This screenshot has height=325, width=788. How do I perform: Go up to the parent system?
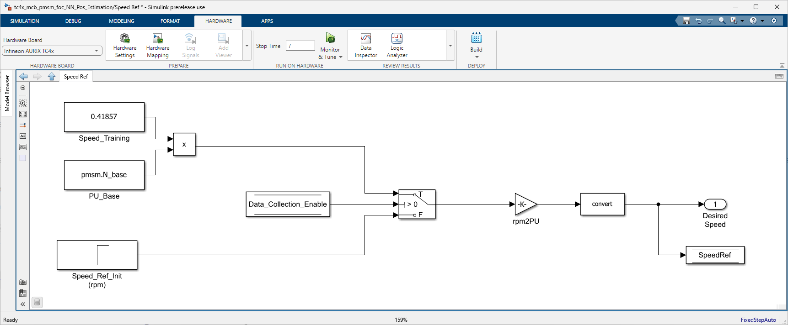[x=52, y=76]
